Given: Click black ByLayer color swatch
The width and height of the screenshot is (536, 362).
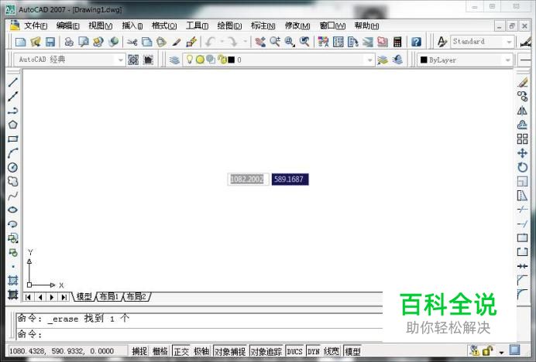Looking at the screenshot, I should coord(424,60).
